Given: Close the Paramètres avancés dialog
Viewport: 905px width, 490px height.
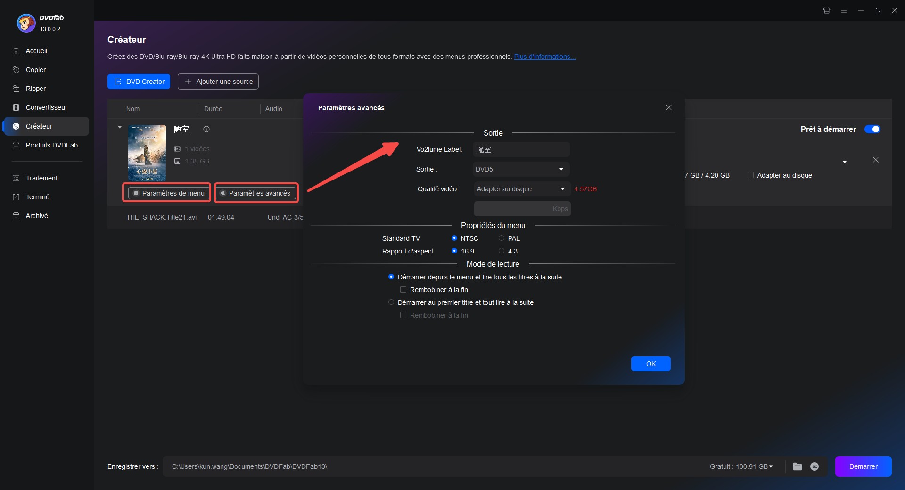Looking at the screenshot, I should point(669,107).
